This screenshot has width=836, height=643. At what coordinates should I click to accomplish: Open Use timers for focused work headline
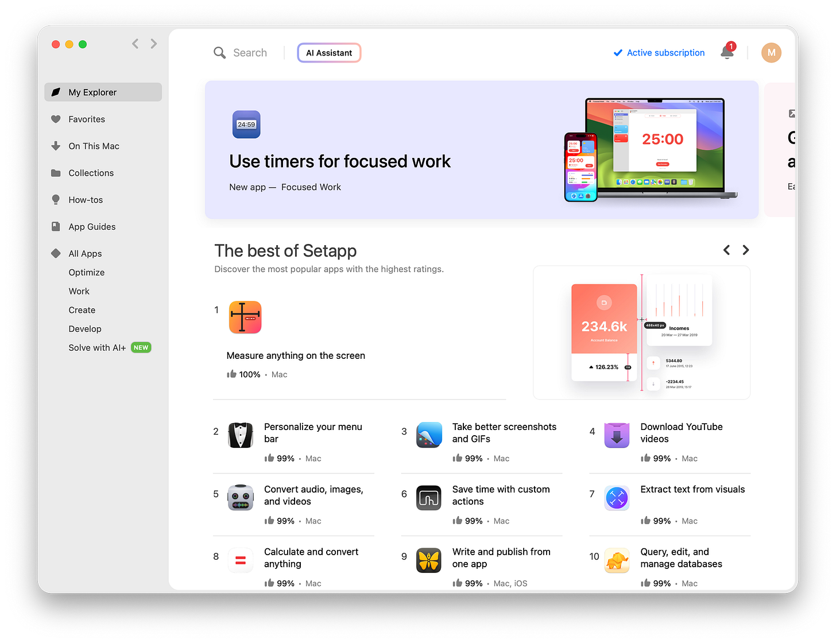340,161
